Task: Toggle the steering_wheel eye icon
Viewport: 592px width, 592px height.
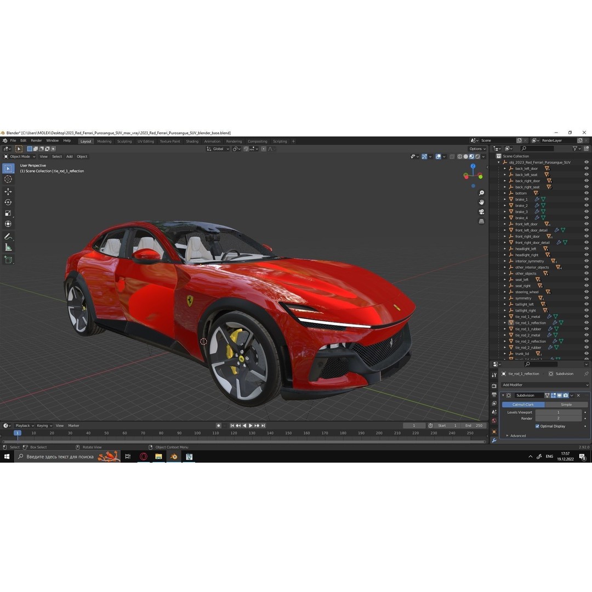Action: pyautogui.click(x=587, y=292)
